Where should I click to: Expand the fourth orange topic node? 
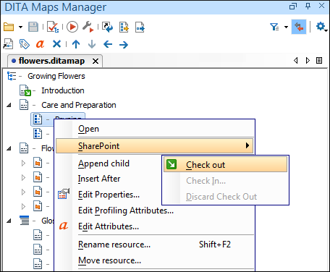coord(23,207)
